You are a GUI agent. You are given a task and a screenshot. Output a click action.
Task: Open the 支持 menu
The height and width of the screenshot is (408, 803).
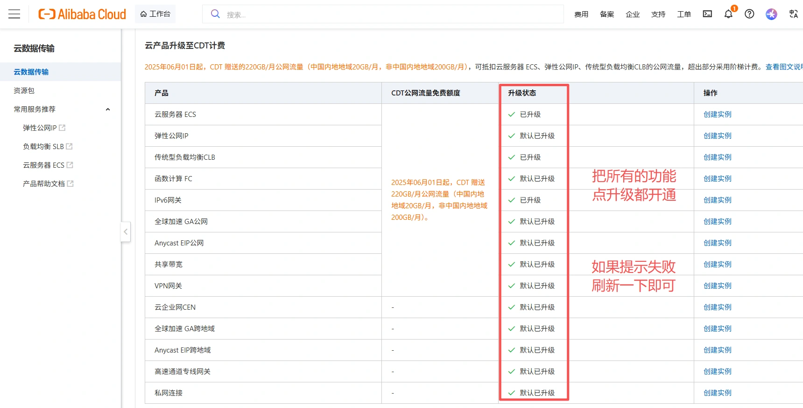658,14
